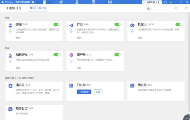Open the zombie fans skull icon in title bar

(x=94, y=2)
